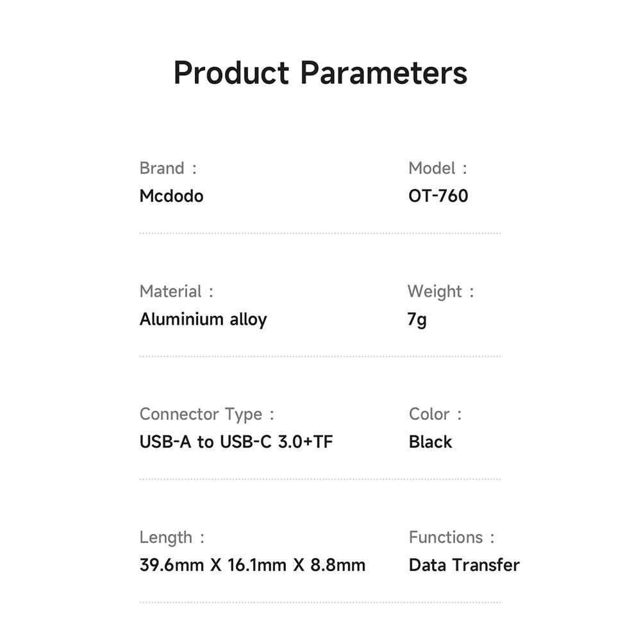Image resolution: width=641 pixels, height=641 pixels.
Task: Select the Model label
Action: tap(437, 168)
